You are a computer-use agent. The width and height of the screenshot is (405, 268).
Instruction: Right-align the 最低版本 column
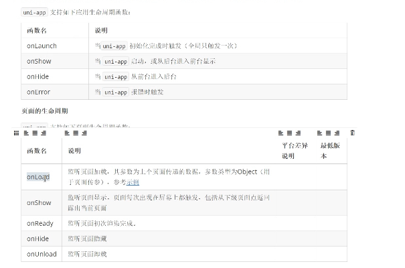click(x=337, y=133)
